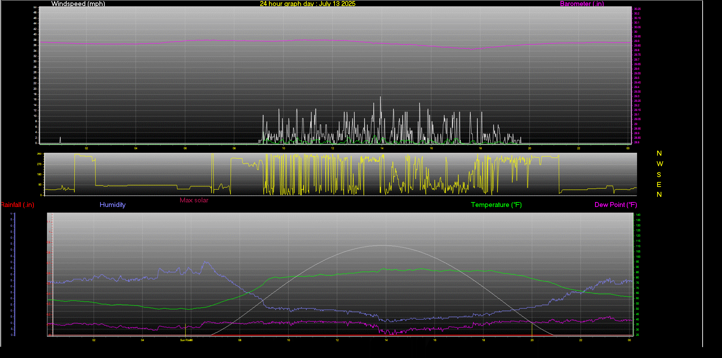Click the "24 hour graph day : July 13 2025" heading
722x358 pixels.
307,4
